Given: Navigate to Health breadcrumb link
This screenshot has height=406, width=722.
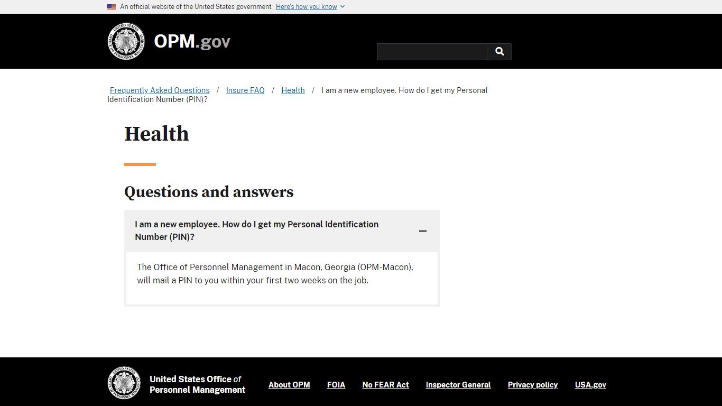Looking at the screenshot, I should [x=293, y=90].
